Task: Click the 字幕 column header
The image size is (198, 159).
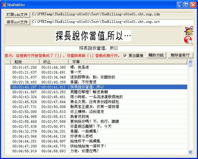Action: pos(128,62)
